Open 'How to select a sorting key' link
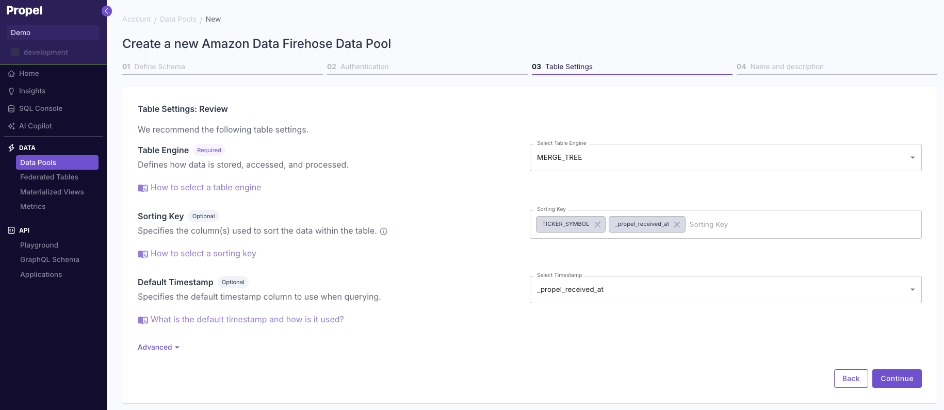 pos(203,254)
